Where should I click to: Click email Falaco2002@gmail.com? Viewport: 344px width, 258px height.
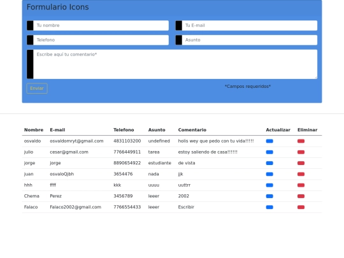pyautogui.click(x=75, y=207)
